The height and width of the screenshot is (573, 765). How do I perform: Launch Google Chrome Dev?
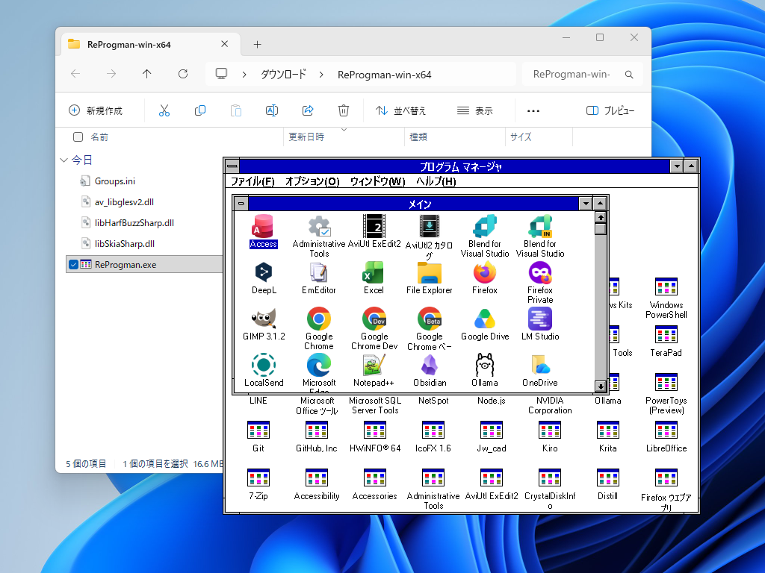tap(374, 329)
